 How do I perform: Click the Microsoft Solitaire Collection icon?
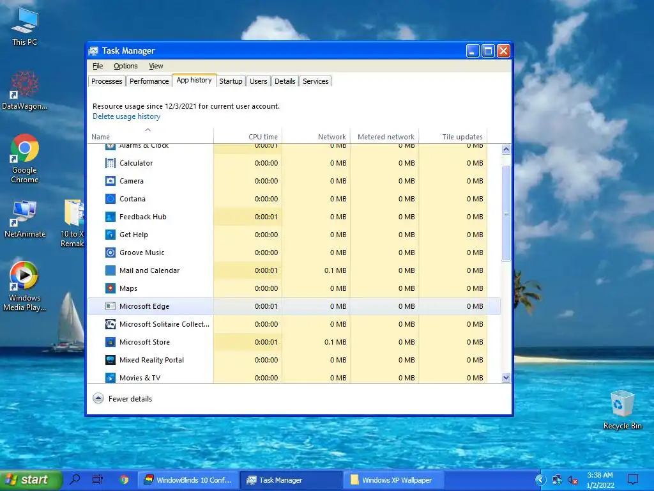coord(110,324)
